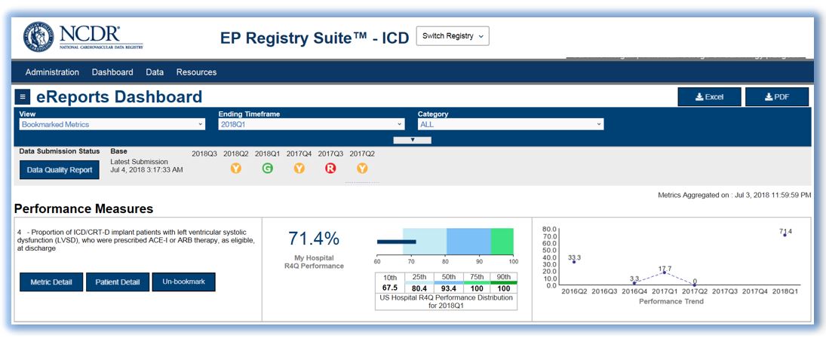Click the 71.4 data point in Performance Trend
The image size is (826, 338).
point(785,235)
